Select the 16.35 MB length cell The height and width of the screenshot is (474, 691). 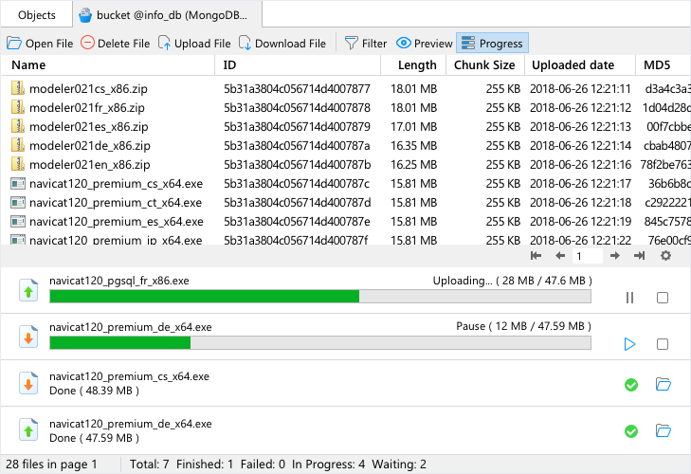(x=413, y=145)
